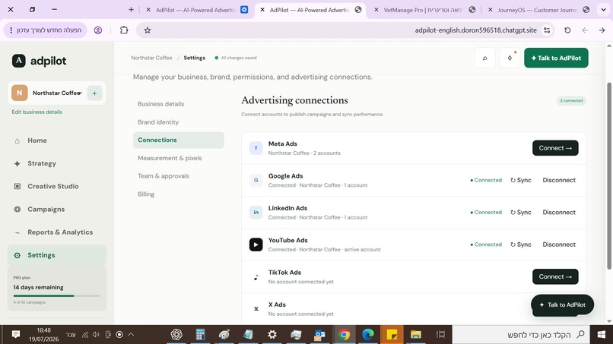Switch to the VetManage Pro browser tab
This screenshot has width=613, height=344.
425,10
